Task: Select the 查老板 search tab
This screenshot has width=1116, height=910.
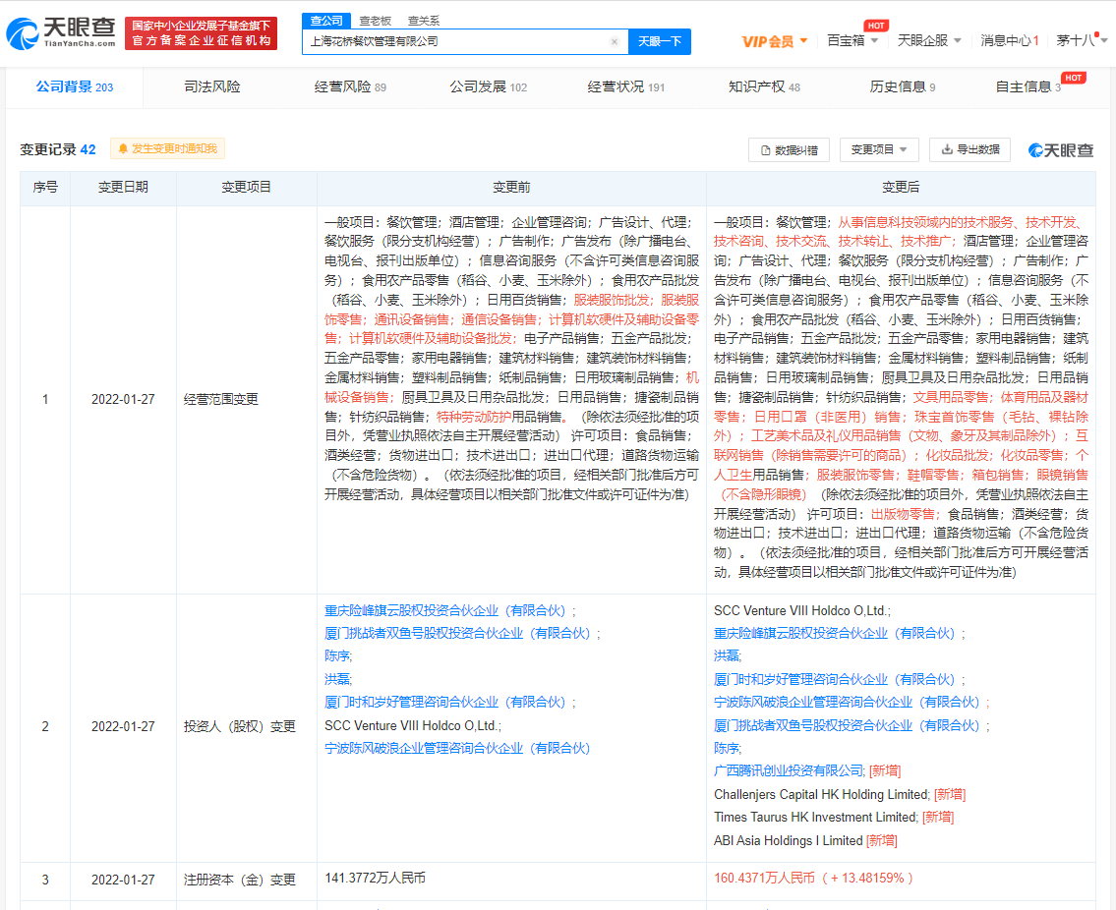Action: point(375,21)
